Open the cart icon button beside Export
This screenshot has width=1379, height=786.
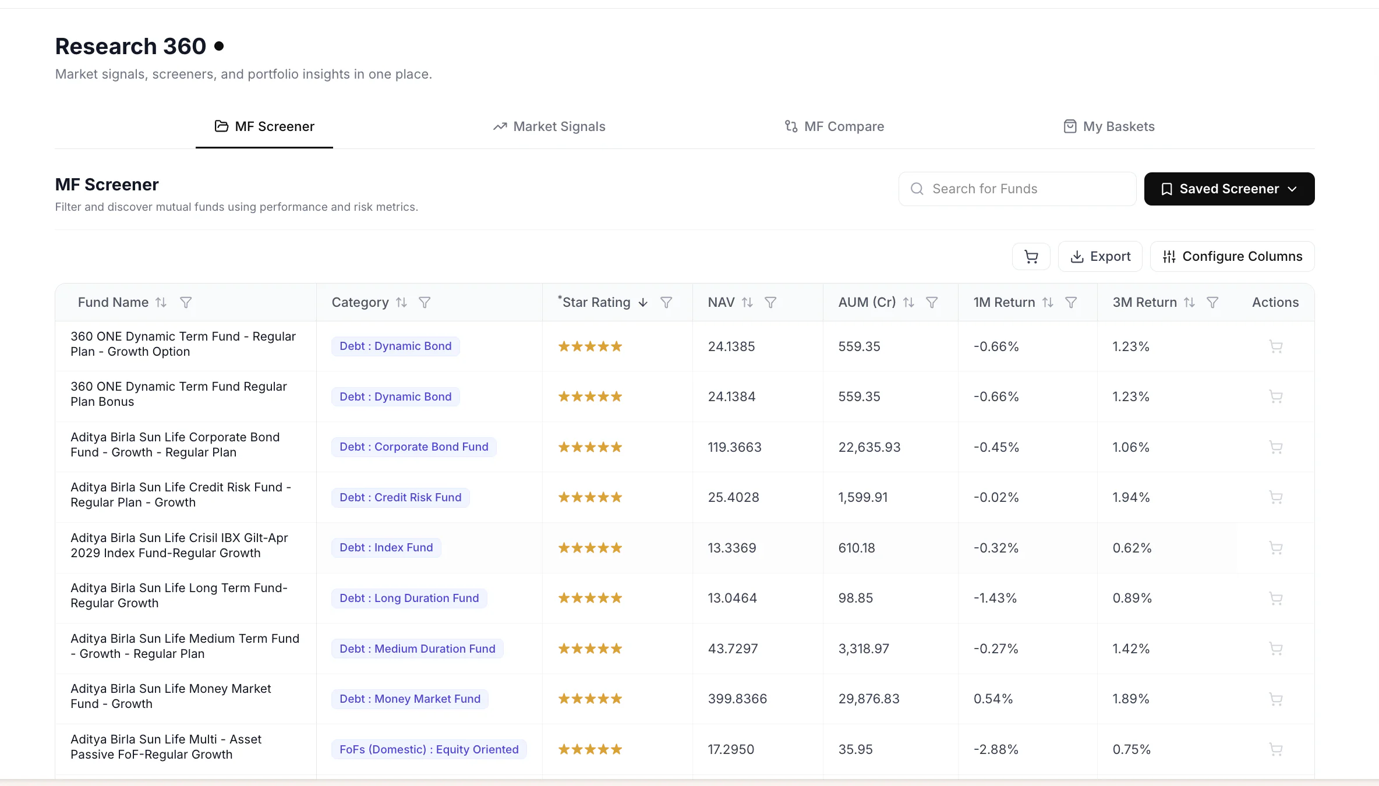[x=1031, y=256]
